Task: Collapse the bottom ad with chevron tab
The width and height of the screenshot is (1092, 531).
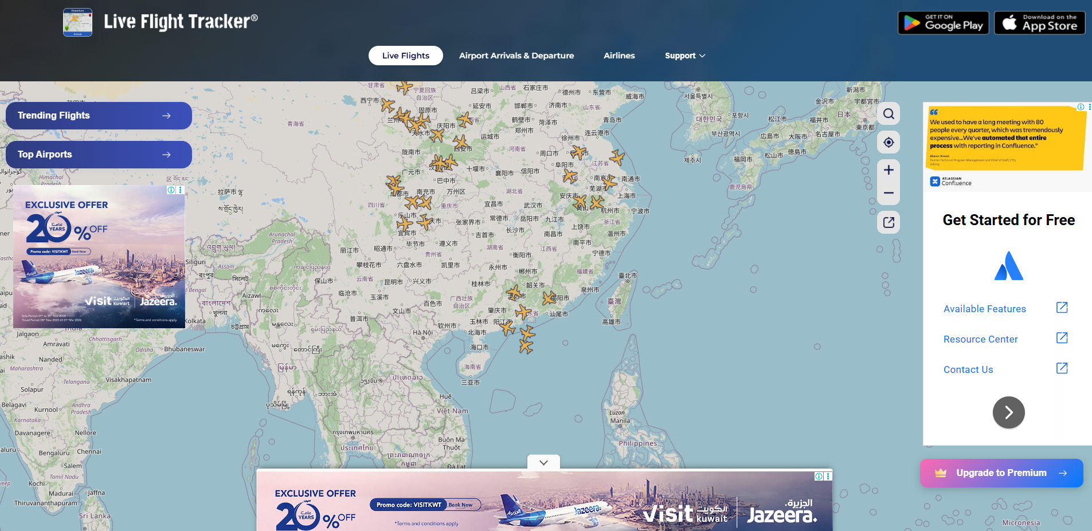Action: pyautogui.click(x=543, y=462)
